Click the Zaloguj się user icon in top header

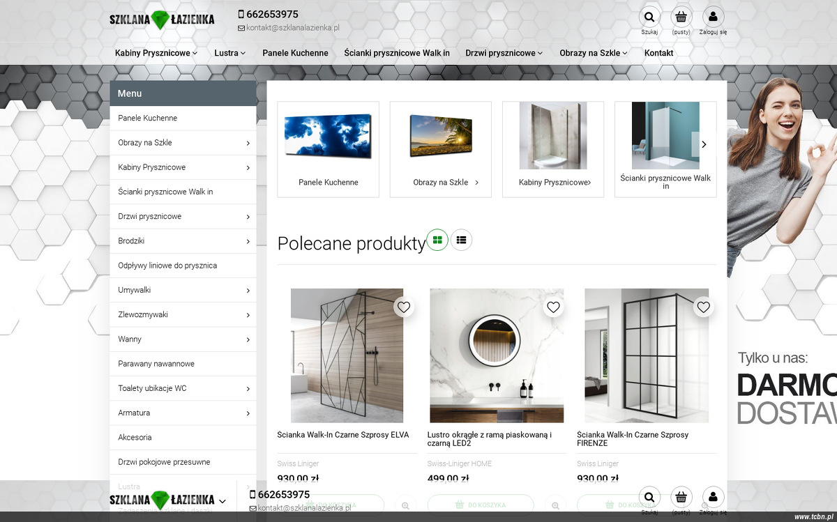coord(713,17)
